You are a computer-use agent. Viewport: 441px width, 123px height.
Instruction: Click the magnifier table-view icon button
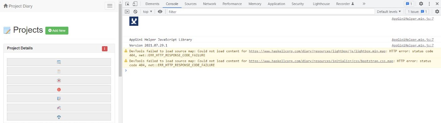point(59,62)
